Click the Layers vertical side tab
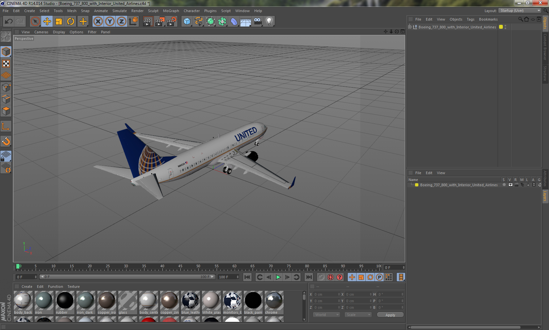 [545, 196]
